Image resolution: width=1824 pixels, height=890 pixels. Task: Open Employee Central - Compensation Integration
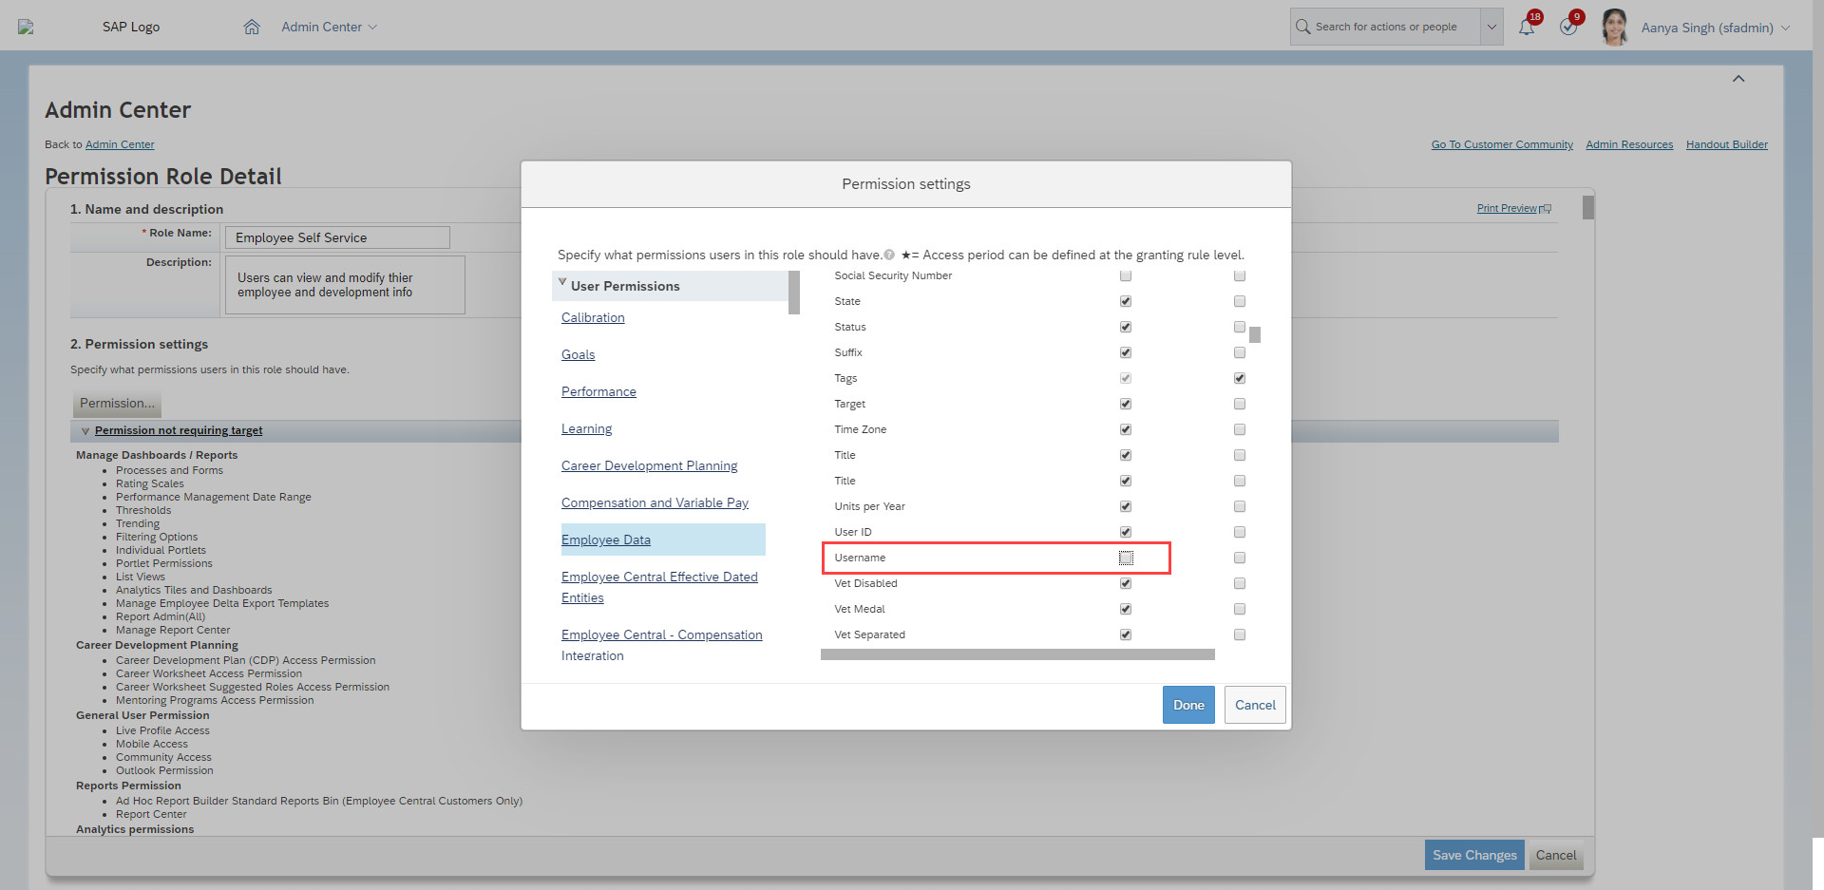(x=661, y=645)
